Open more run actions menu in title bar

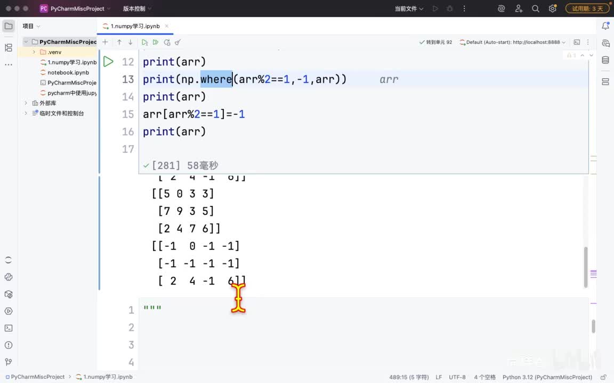click(464, 9)
